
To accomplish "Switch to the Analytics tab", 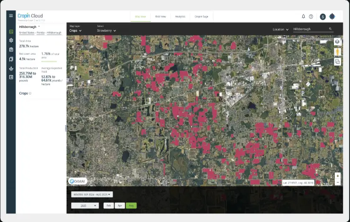I will (180, 17).
